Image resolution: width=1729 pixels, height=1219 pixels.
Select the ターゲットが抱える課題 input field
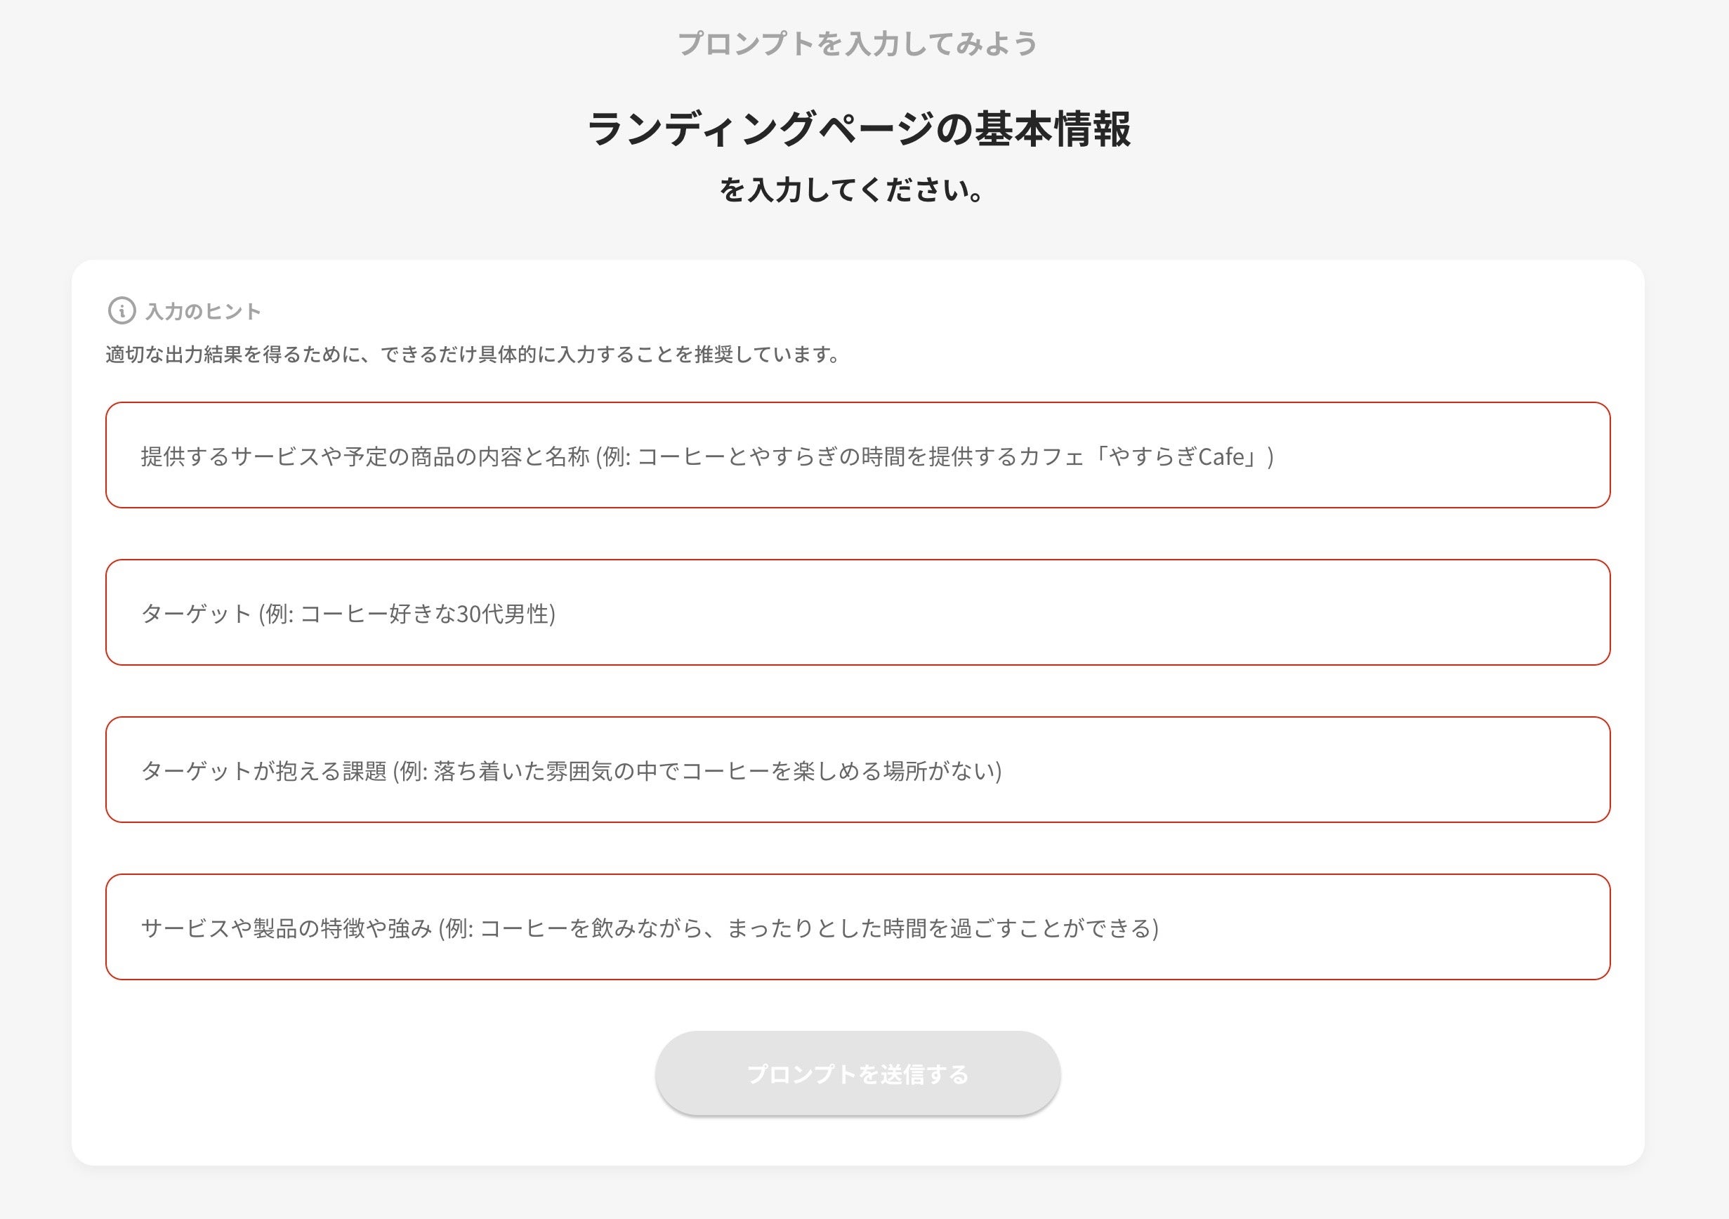[x=857, y=770]
